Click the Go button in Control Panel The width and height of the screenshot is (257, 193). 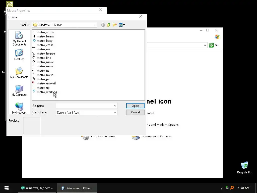[x=214, y=45]
